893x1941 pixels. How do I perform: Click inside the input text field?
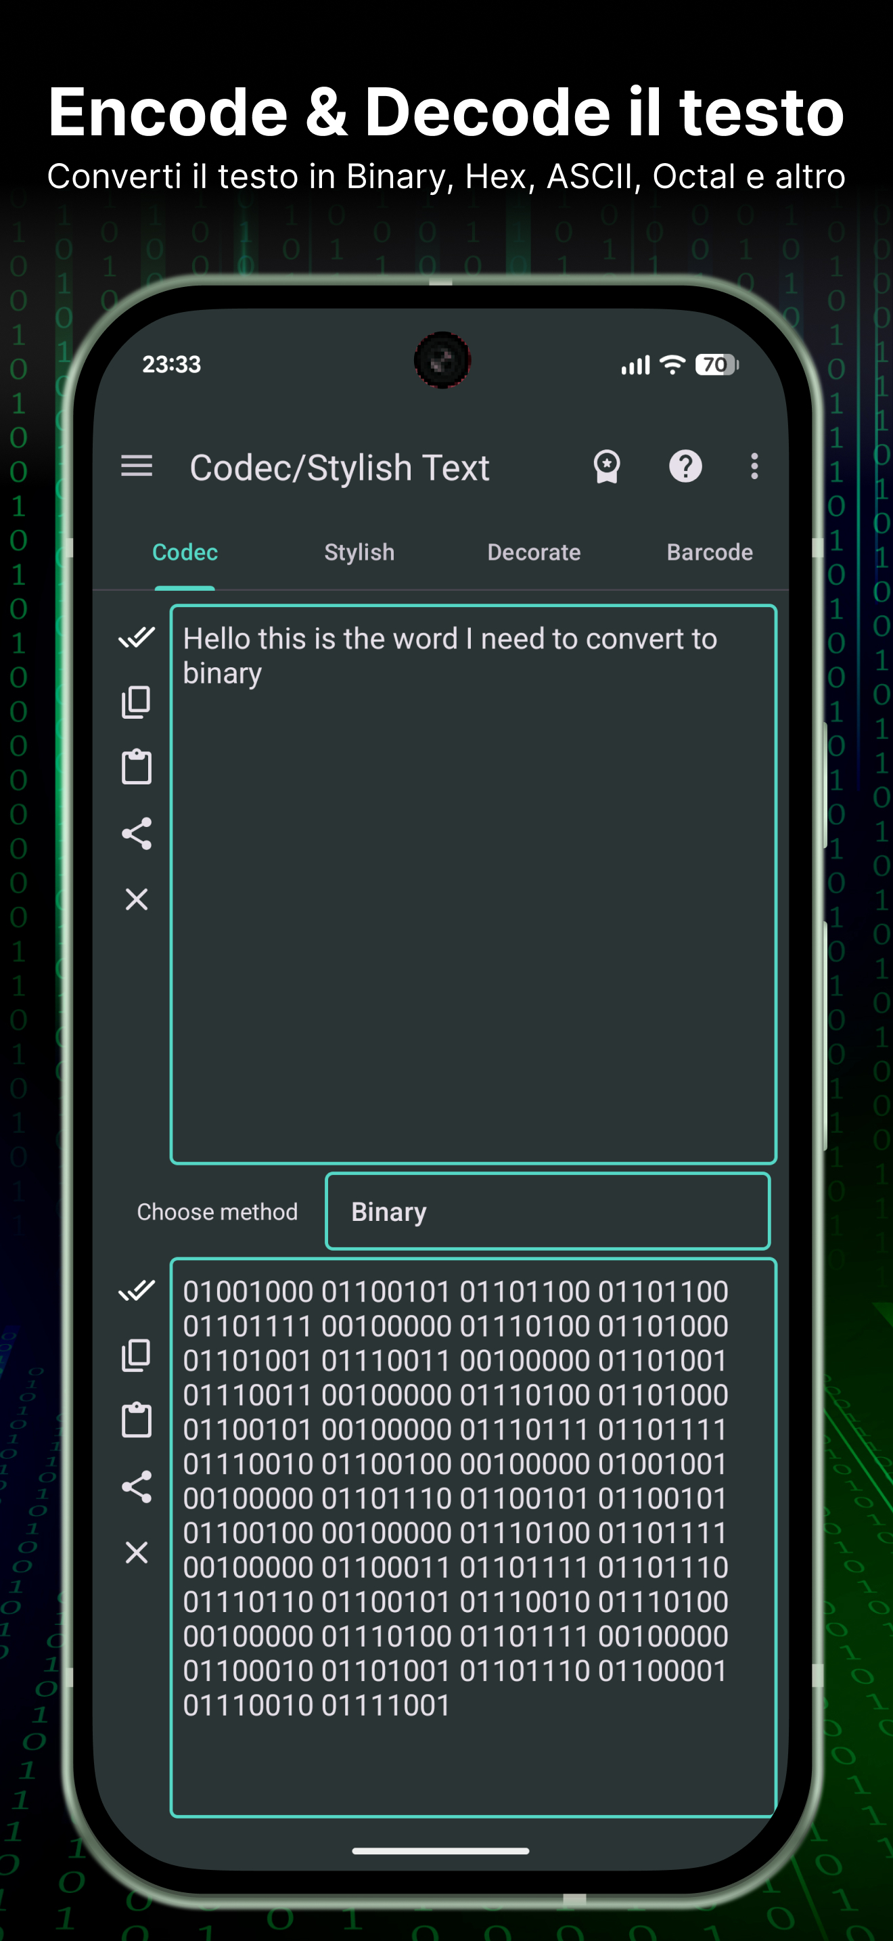tap(474, 885)
